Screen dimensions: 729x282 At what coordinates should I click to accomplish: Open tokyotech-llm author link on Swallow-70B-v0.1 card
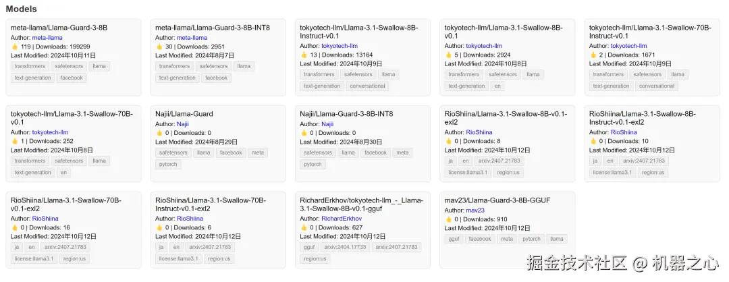coord(50,132)
